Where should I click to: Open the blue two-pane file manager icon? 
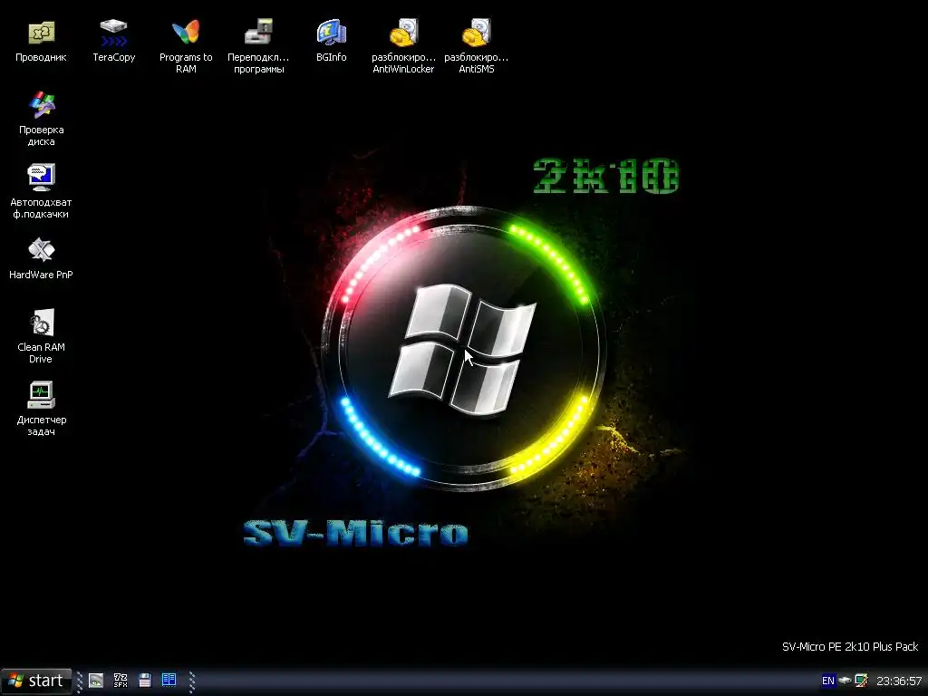click(x=169, y=680)
